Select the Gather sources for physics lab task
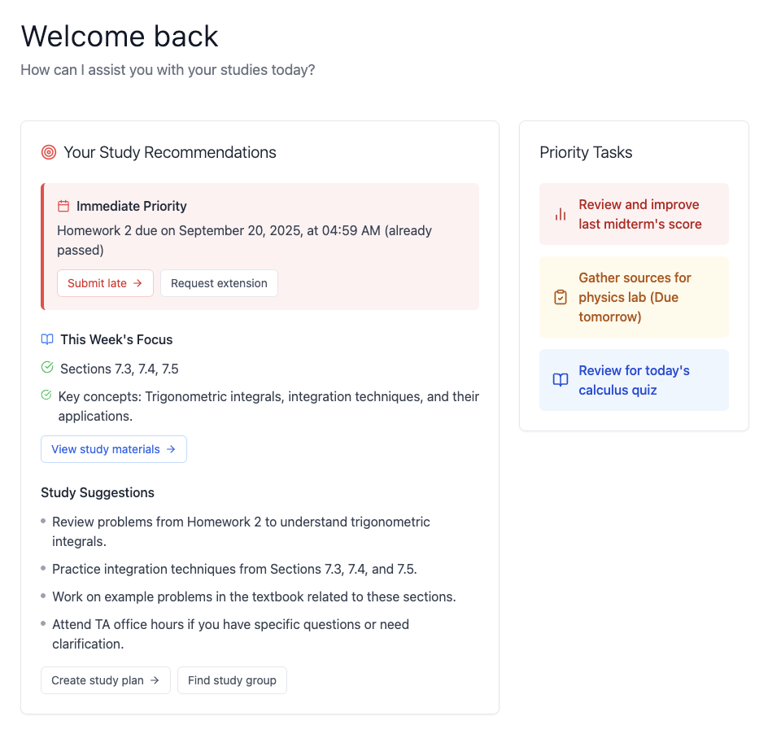This screenshot has width=781, height=734. pos(634,297)
